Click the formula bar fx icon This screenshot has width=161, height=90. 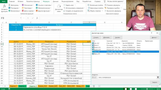[x=37, y=18]
